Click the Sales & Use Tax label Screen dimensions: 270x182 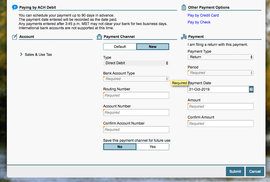(38, 55)
